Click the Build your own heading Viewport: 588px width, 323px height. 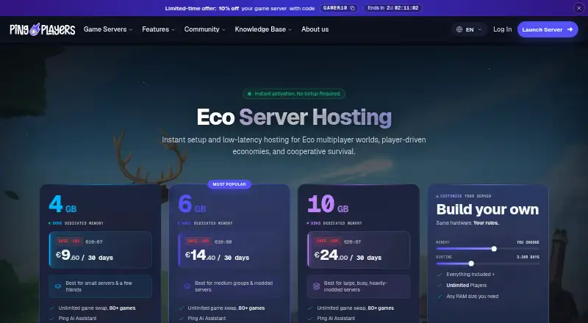(487, 209)
